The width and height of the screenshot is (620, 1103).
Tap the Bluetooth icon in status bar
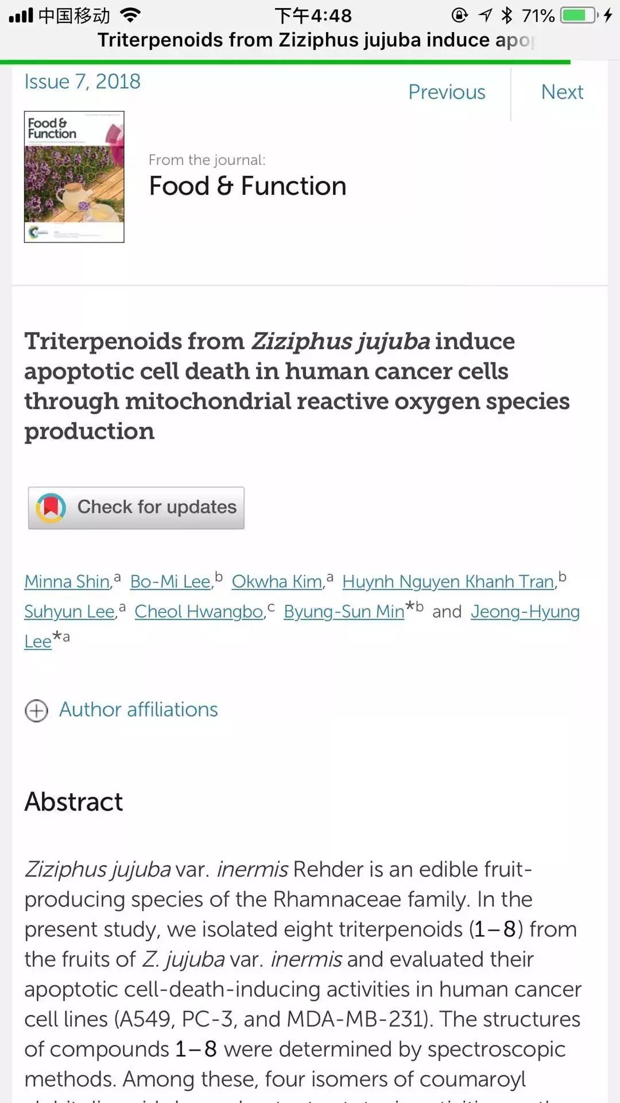[506, 15]
